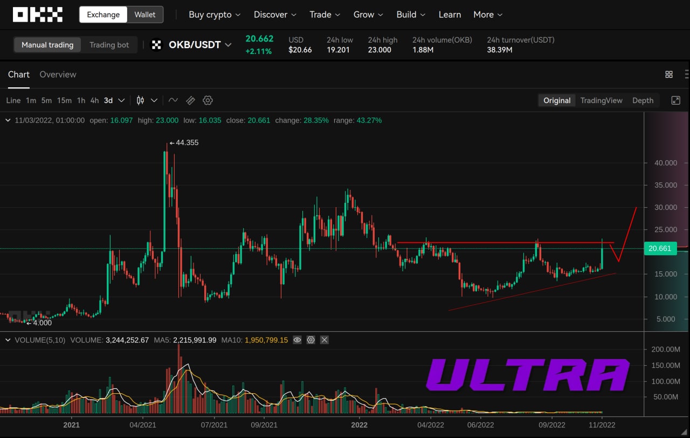Image resolution: width=690 pixels, height=438 pixels.
Task: Select the 1m timeframe
Action: coord(31,100)
